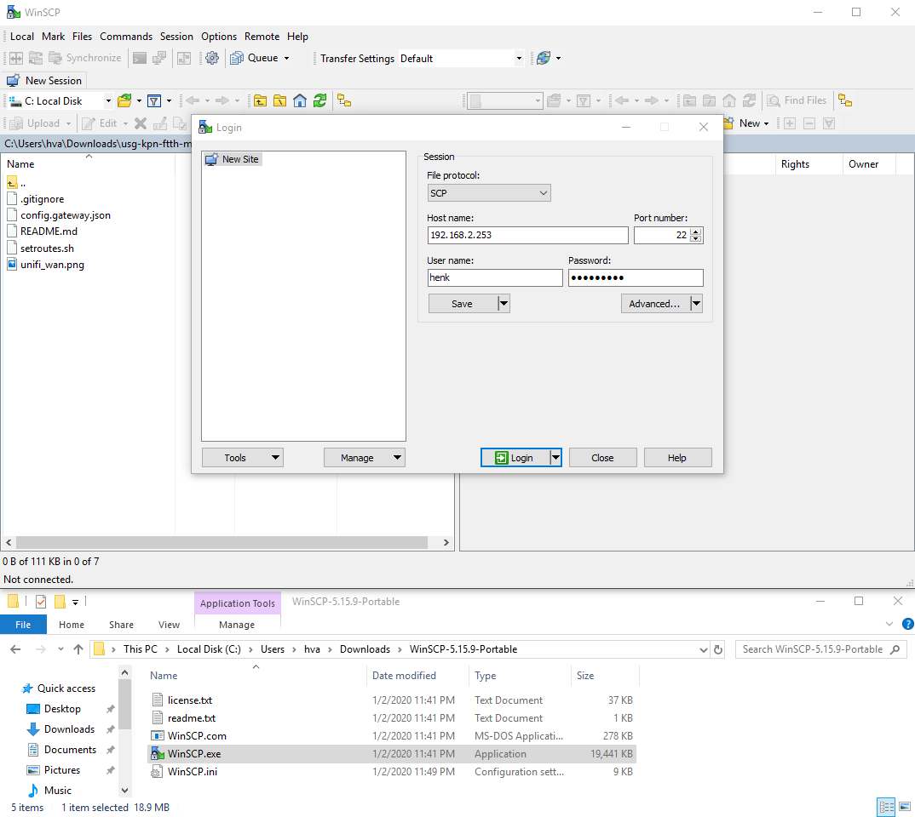Click the Host name field showing 192.168.2.253
915x817 pixels.
point(527,235)
